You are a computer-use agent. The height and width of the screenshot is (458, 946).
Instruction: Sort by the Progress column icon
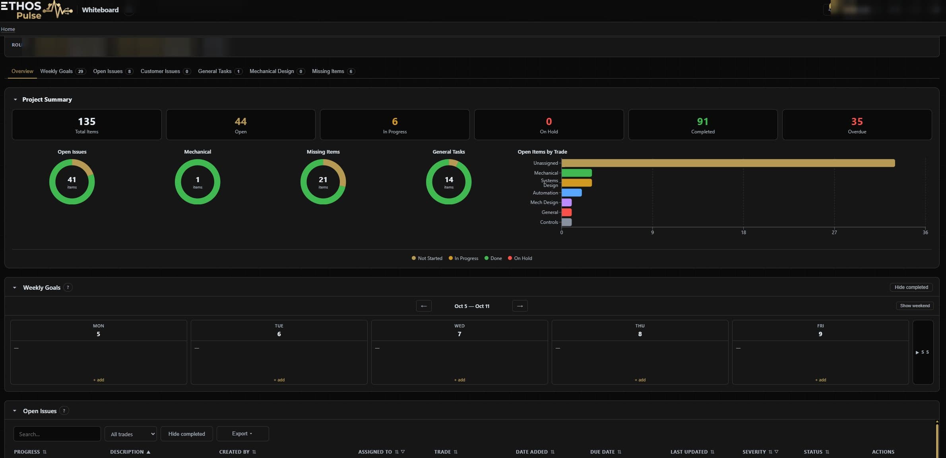coord(45,452)
